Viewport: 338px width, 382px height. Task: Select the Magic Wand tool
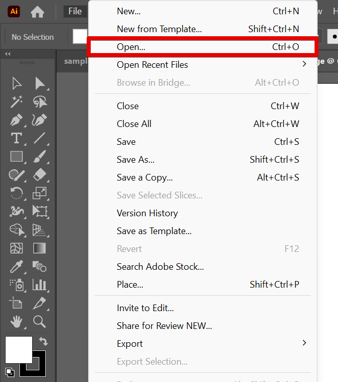16,102
